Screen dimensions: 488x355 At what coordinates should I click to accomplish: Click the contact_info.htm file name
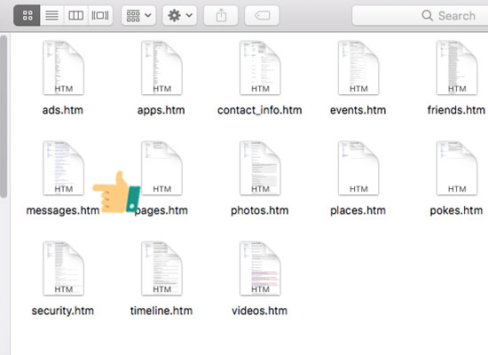260,110
